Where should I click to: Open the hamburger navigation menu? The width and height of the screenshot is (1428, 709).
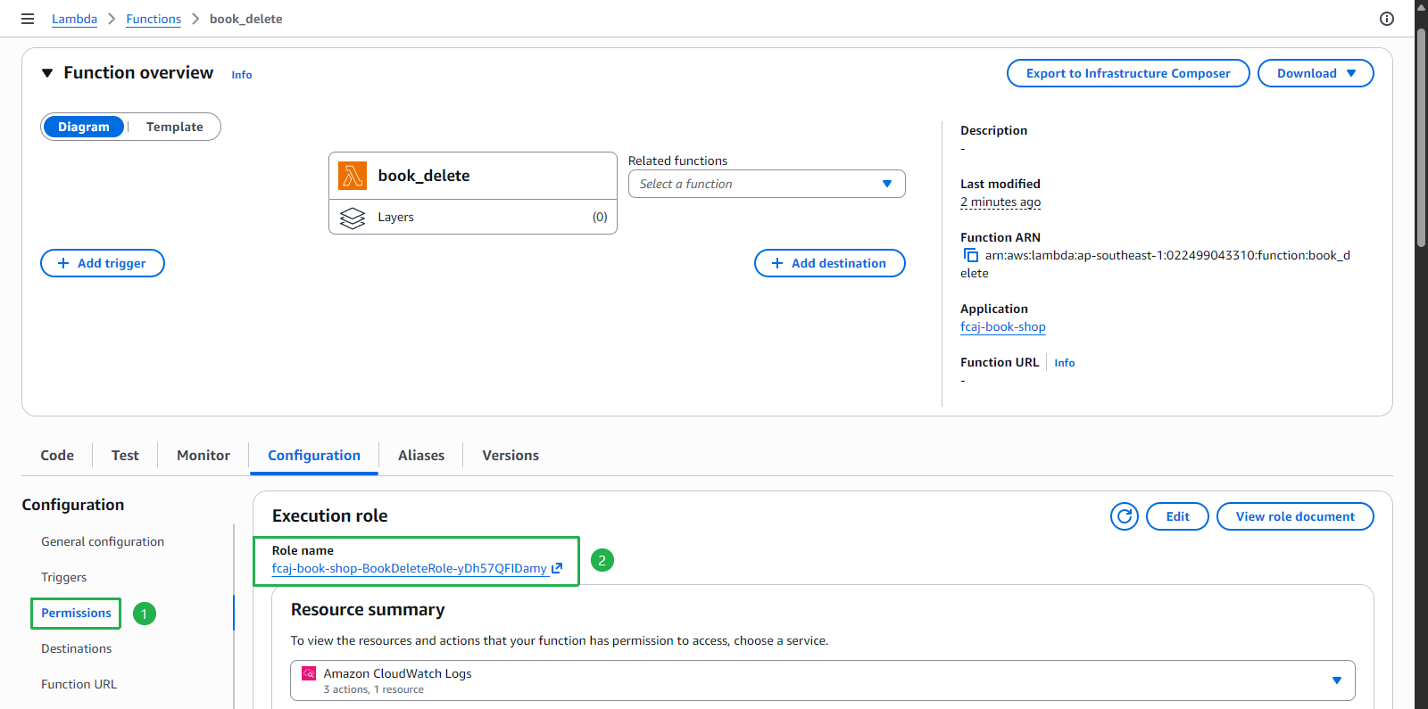[x=28, y=19]
